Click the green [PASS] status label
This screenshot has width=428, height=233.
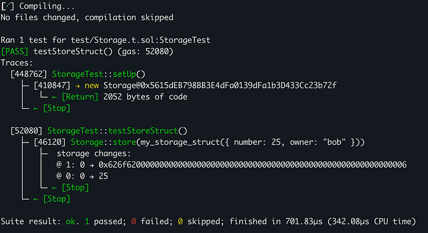coord(15,51)
